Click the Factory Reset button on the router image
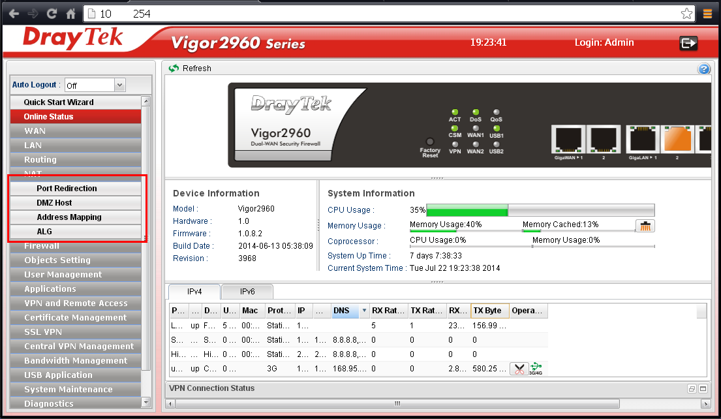Viewport: 721px width, 419px height. click(x=430, y=142)
